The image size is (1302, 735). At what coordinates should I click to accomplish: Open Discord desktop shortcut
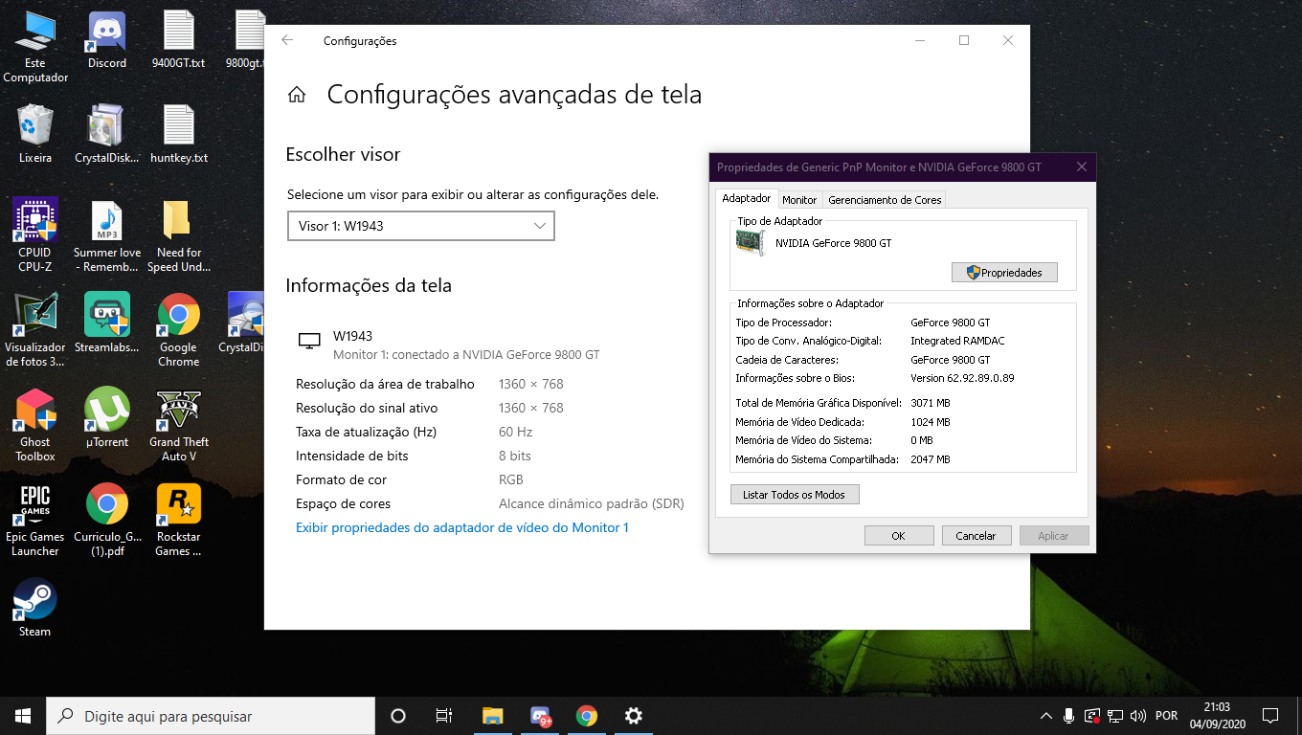click(106, 39)
